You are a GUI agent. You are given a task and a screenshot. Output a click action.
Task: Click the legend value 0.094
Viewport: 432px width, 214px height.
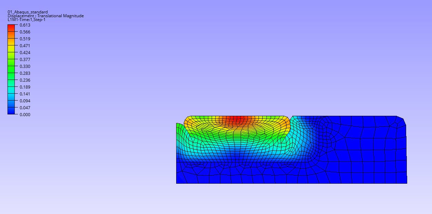coord(25,101)
